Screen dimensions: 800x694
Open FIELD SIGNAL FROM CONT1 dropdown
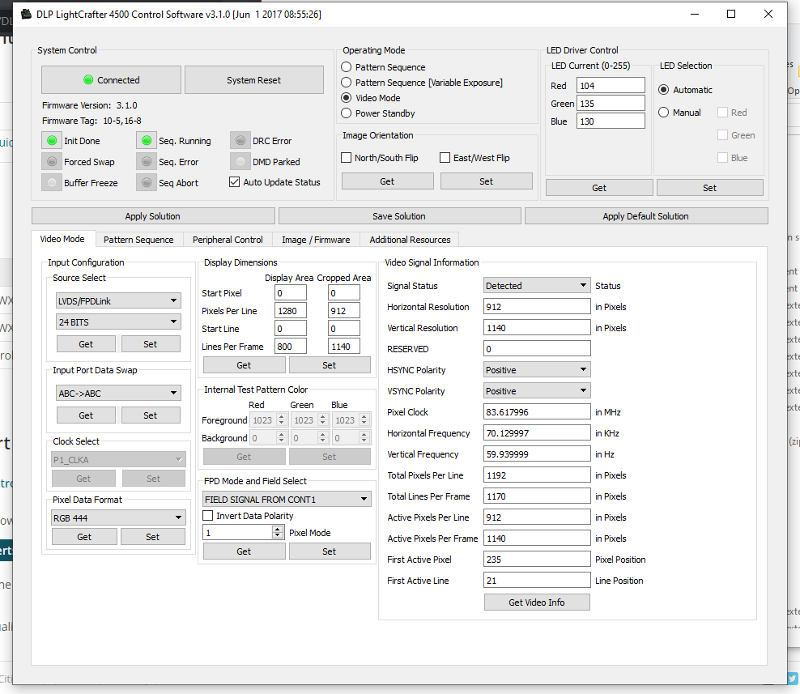287,499
